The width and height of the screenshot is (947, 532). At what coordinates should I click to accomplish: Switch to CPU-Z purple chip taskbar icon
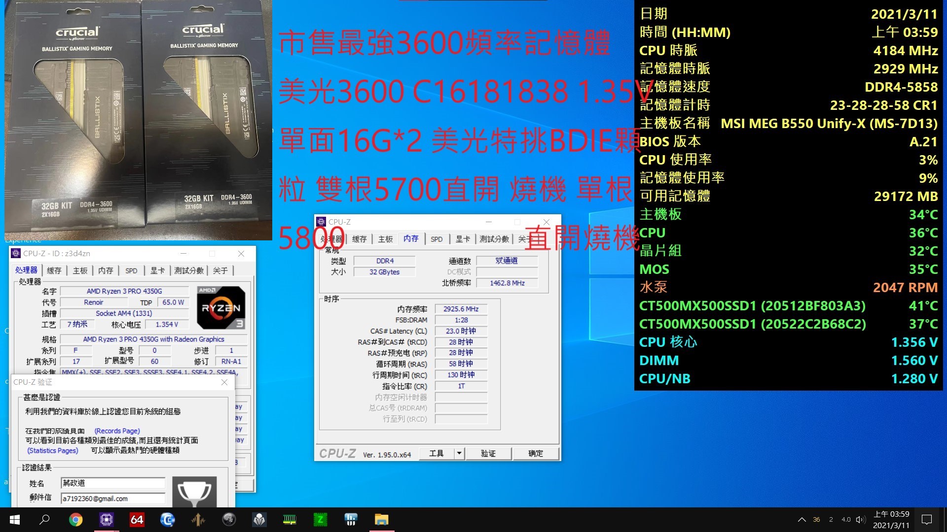[106, 520]
